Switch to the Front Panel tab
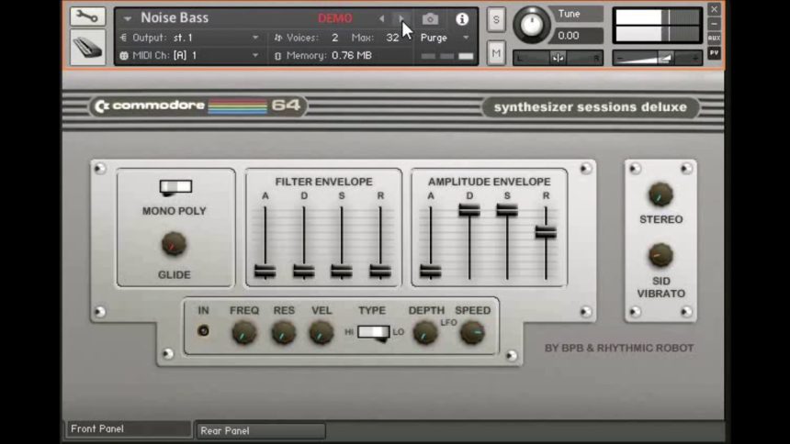This screenshot has width=790, height=444. tap(128, 429)
